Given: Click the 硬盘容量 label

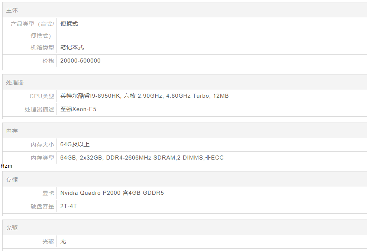Looking at the screenshot, I should [x=42, y=207].
